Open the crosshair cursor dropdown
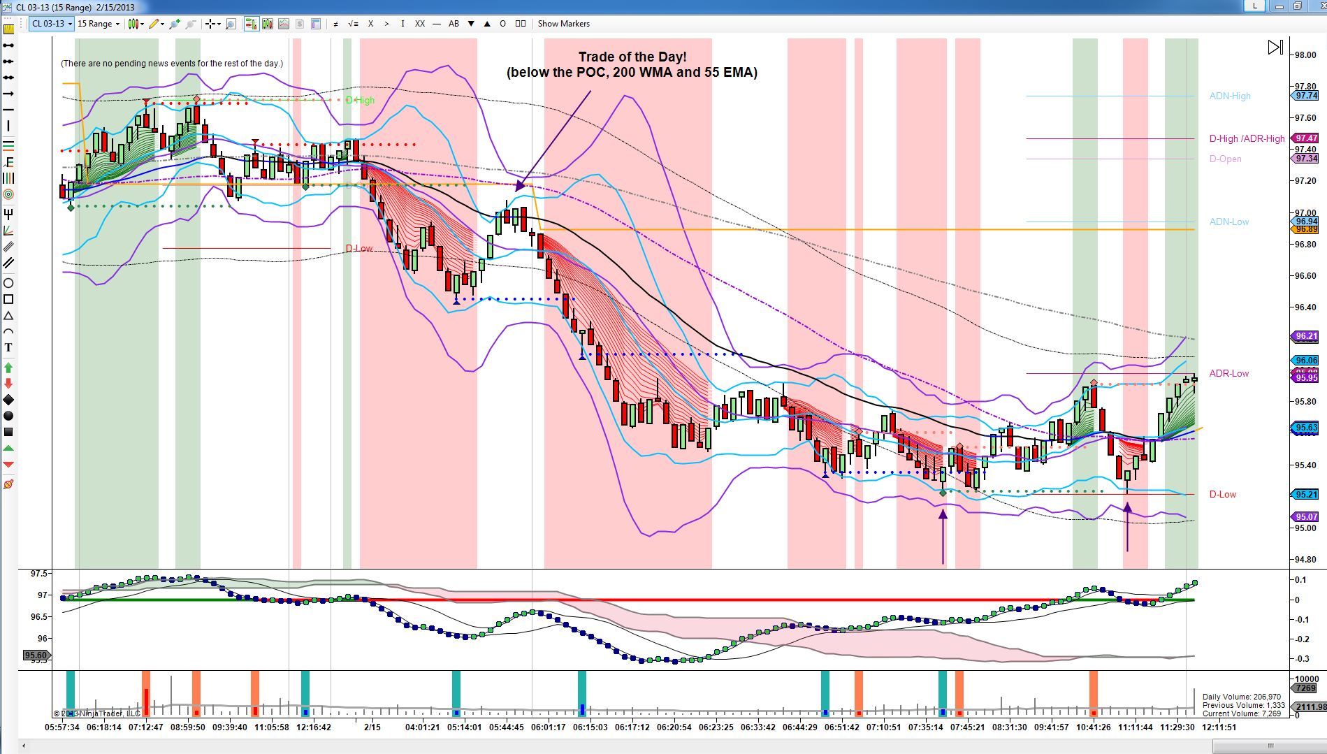 212,24
